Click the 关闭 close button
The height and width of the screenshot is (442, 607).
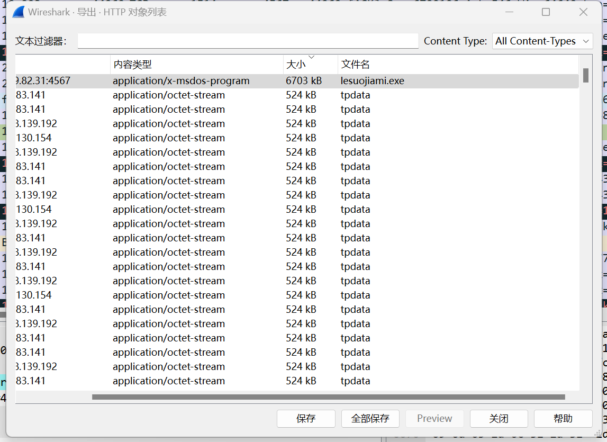click(x=499, y=418)
